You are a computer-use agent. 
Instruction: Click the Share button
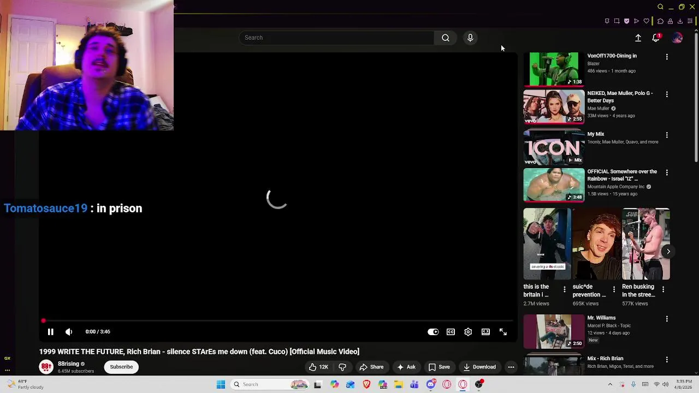coord(371,367)
